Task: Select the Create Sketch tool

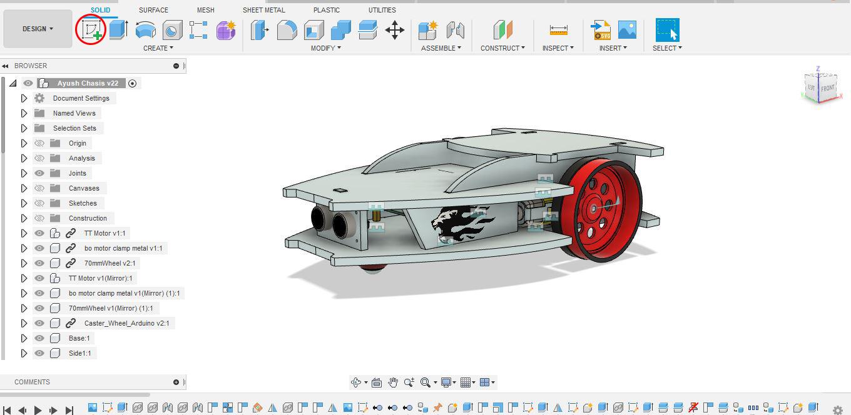Action: 90,29
